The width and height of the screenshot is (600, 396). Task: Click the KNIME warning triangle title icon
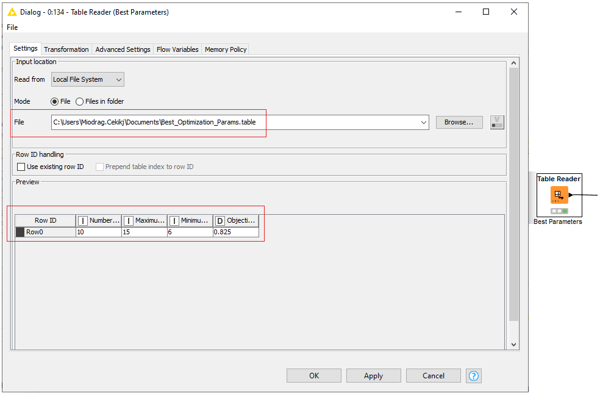click(x=12, y=12)
